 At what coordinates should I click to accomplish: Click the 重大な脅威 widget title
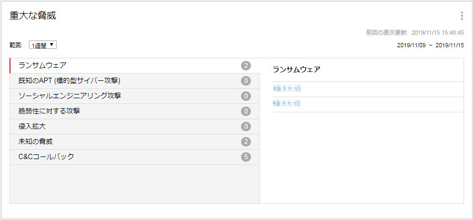[33, 16]
